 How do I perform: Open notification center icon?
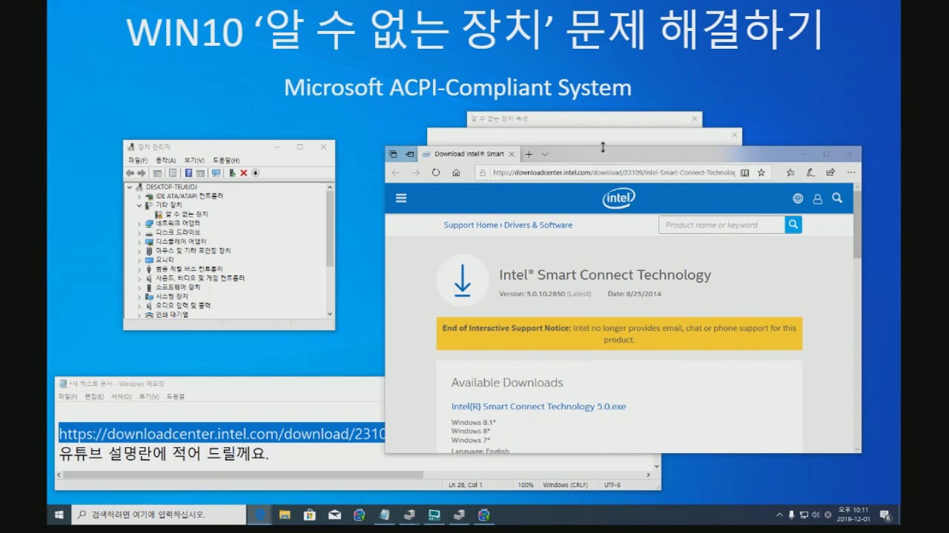(884, 514)
